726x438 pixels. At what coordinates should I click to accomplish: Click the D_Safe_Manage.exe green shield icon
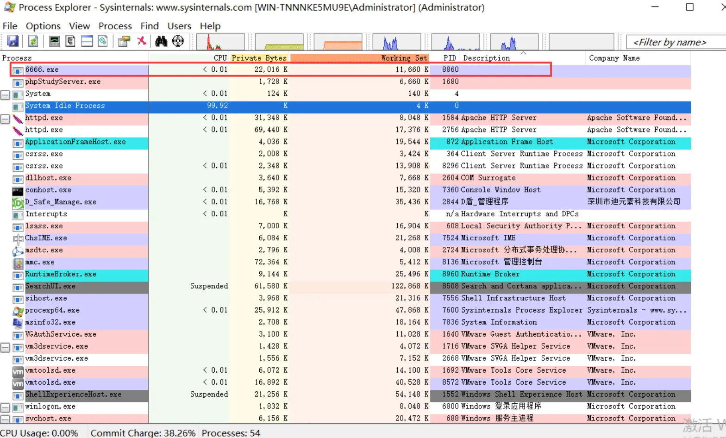coord(18,202)
